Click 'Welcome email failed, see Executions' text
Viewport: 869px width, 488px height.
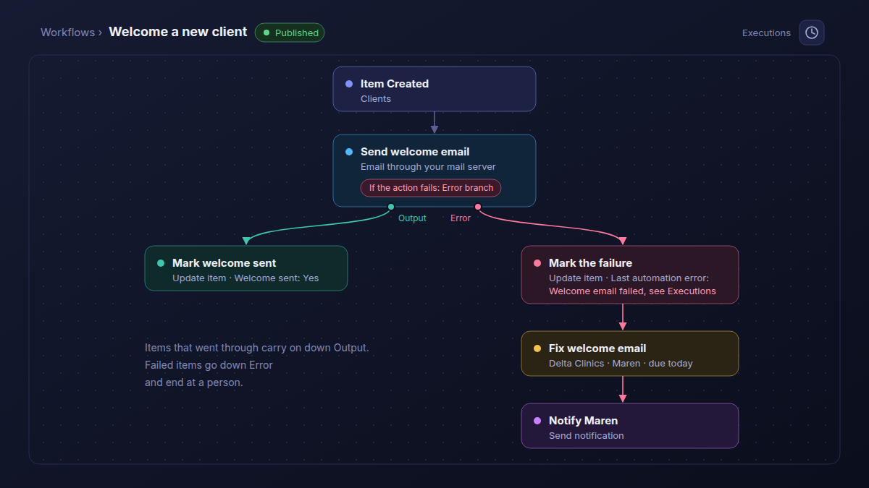click(x=632, y=291)
